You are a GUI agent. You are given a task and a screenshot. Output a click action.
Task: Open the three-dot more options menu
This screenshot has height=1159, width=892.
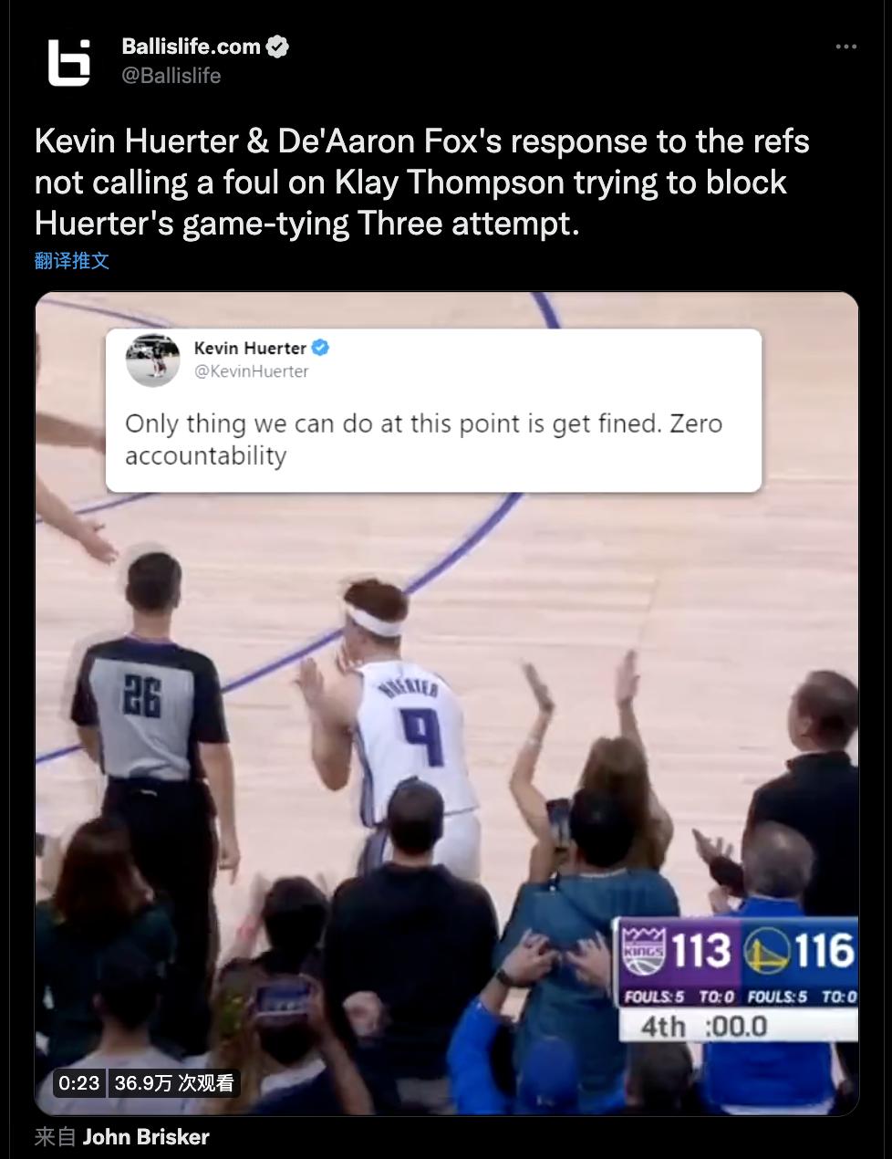click(846, 47)
